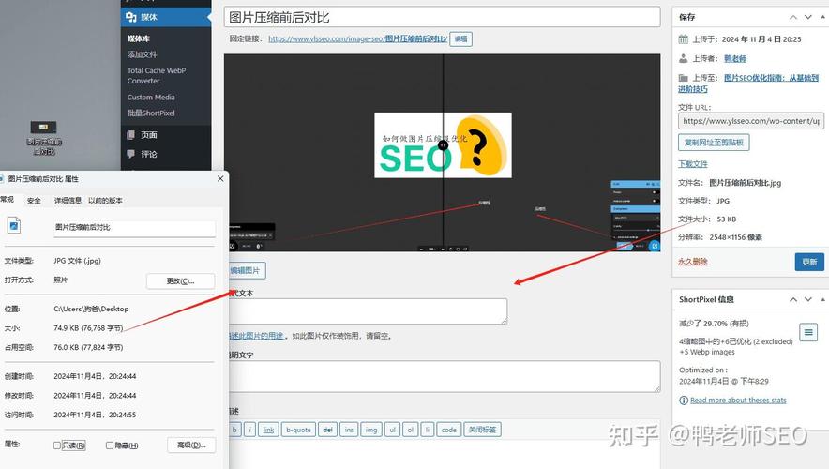Image resolution: width=829 pixels, height=469 pixels.
Task: Open the ShortPixel hamburger menu icon
Action: [808, 332]
